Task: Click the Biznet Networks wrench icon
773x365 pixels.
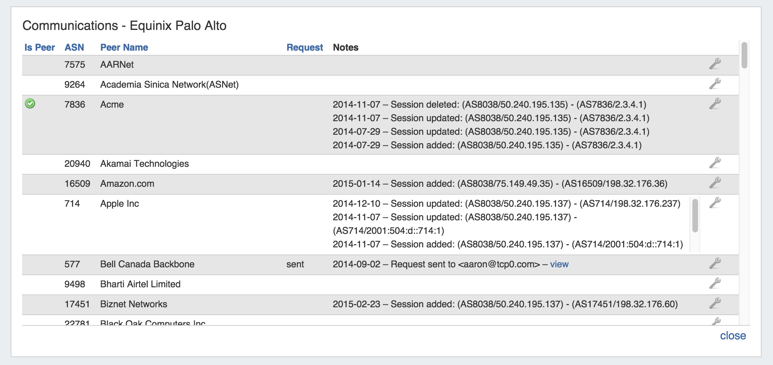Action: click(x=715, y=304)
